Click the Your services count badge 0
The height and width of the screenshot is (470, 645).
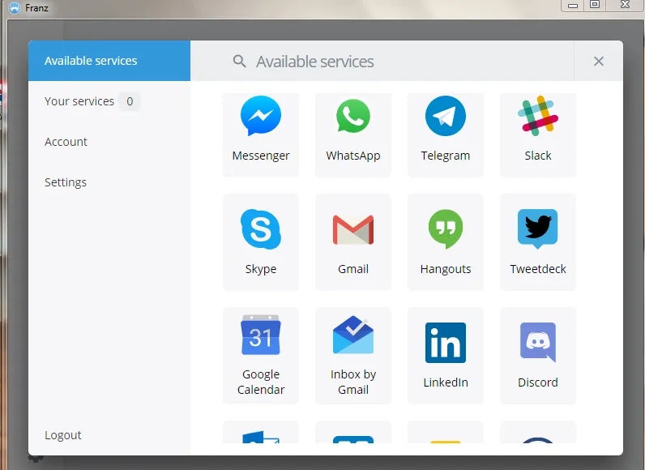pyautogui.click(x=130, y=101)
